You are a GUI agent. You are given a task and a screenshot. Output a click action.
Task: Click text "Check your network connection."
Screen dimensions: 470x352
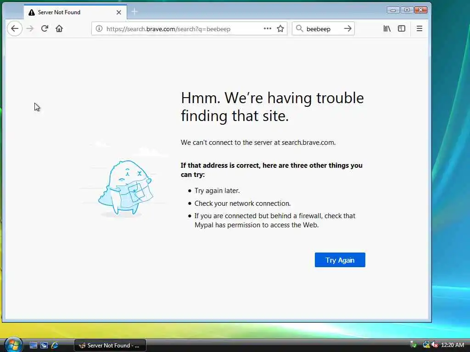(242, 203)
